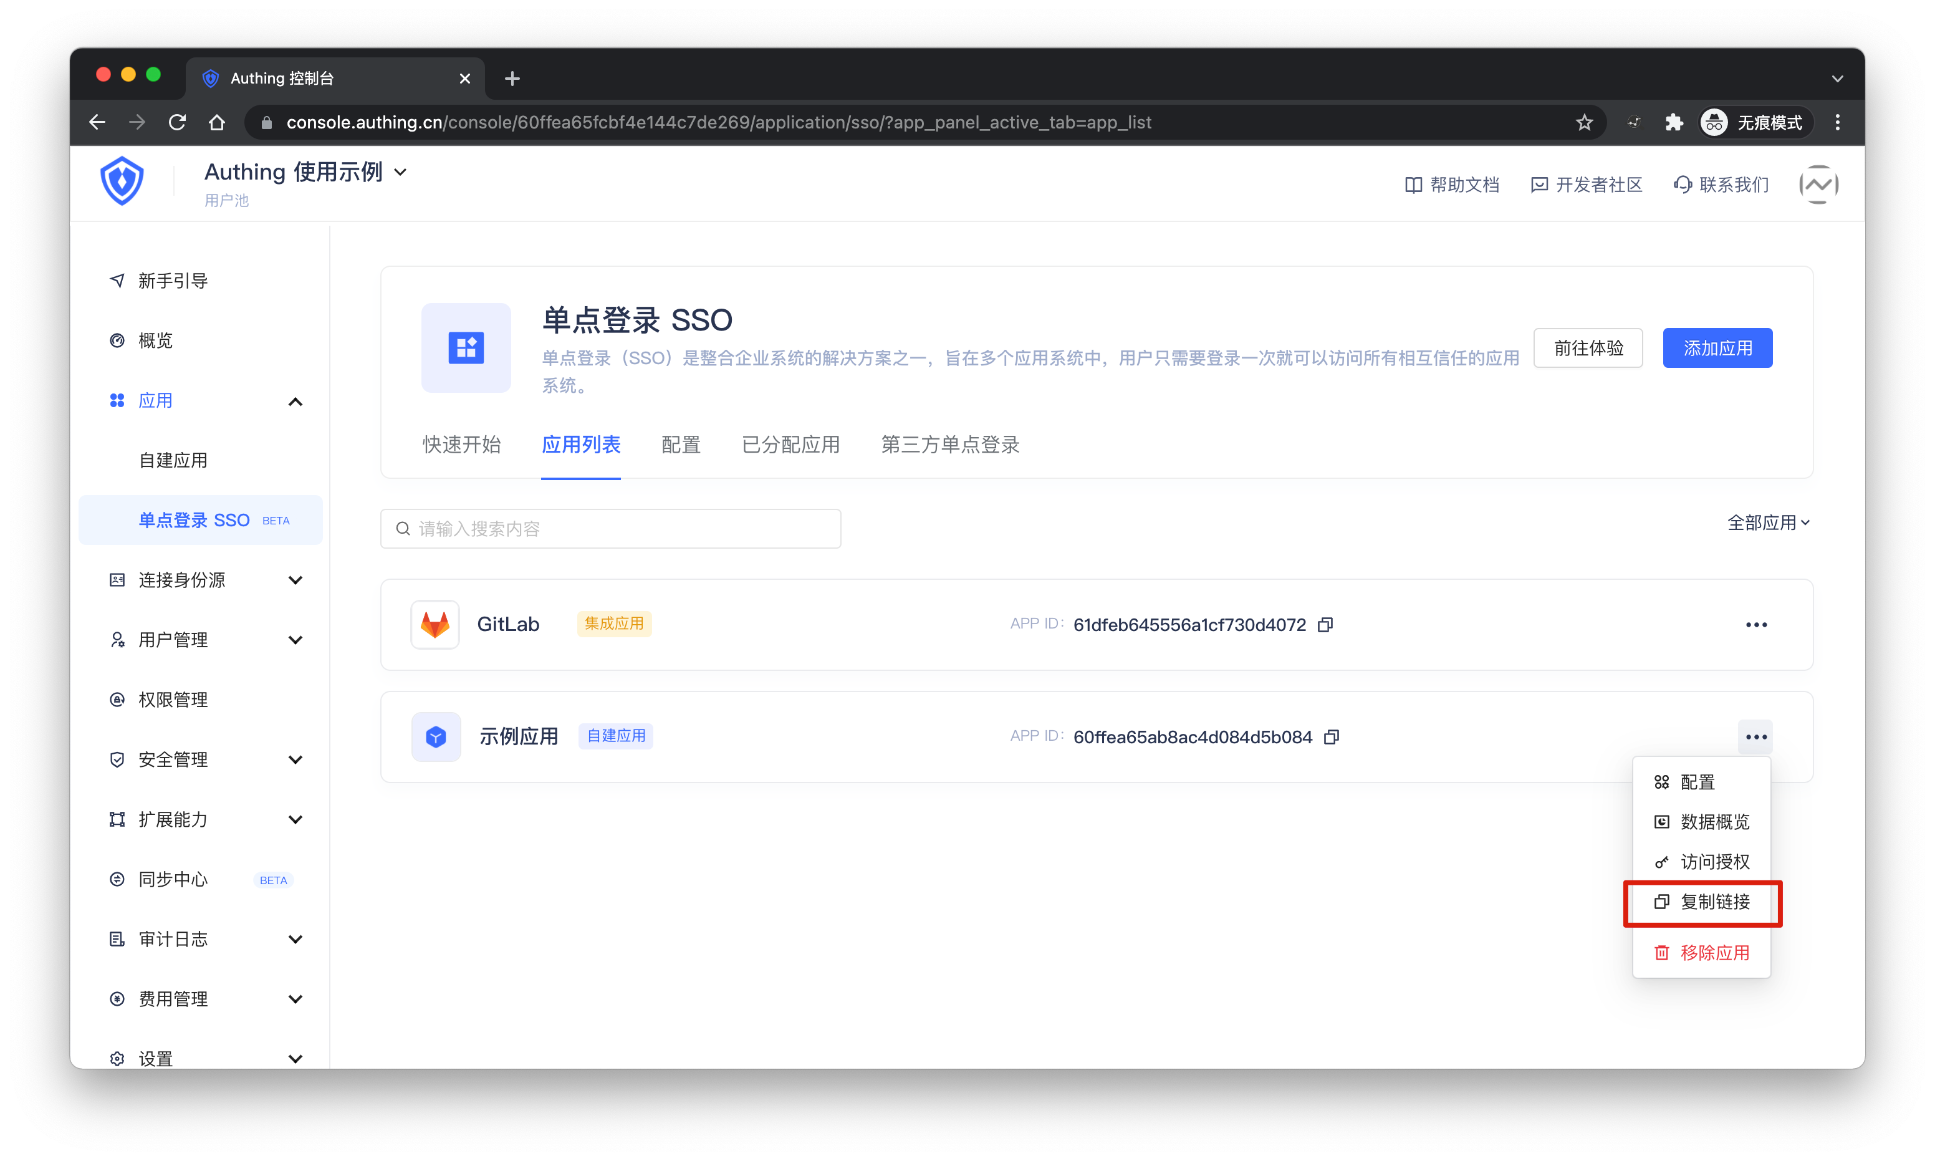Viewport: 1935px width, 1161px height.
Task: Click the 示例应用 app name
Action: (518, 736)
